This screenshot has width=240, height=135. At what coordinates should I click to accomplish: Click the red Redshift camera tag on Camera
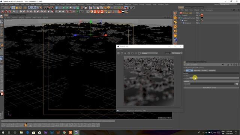(202, 15)
